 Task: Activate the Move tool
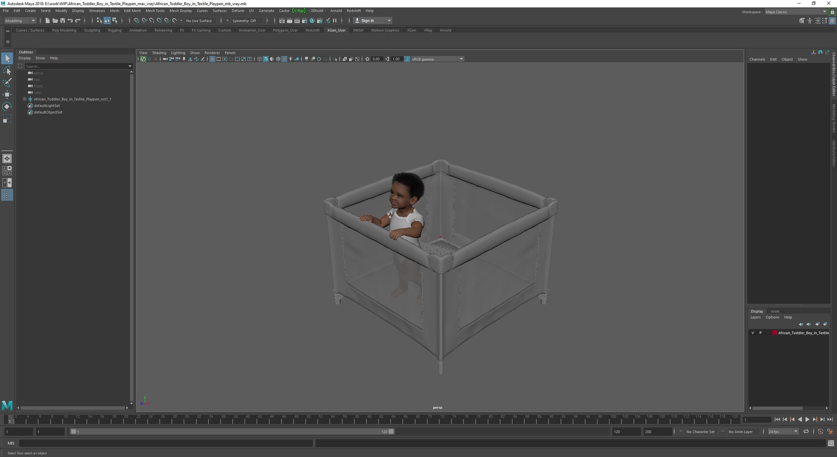7,94
